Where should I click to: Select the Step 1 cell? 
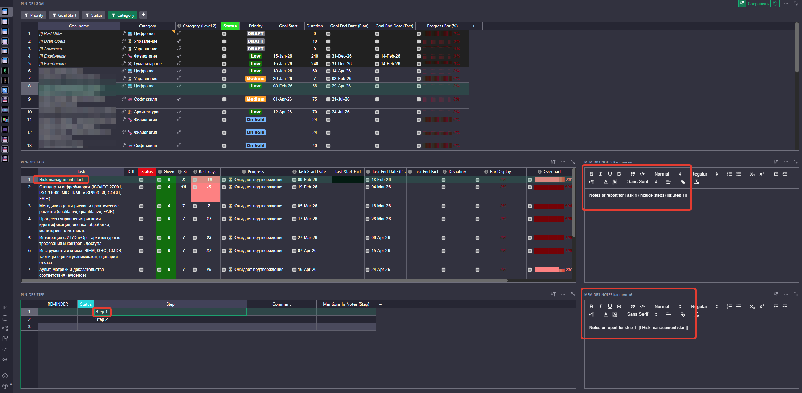[102, 311]
